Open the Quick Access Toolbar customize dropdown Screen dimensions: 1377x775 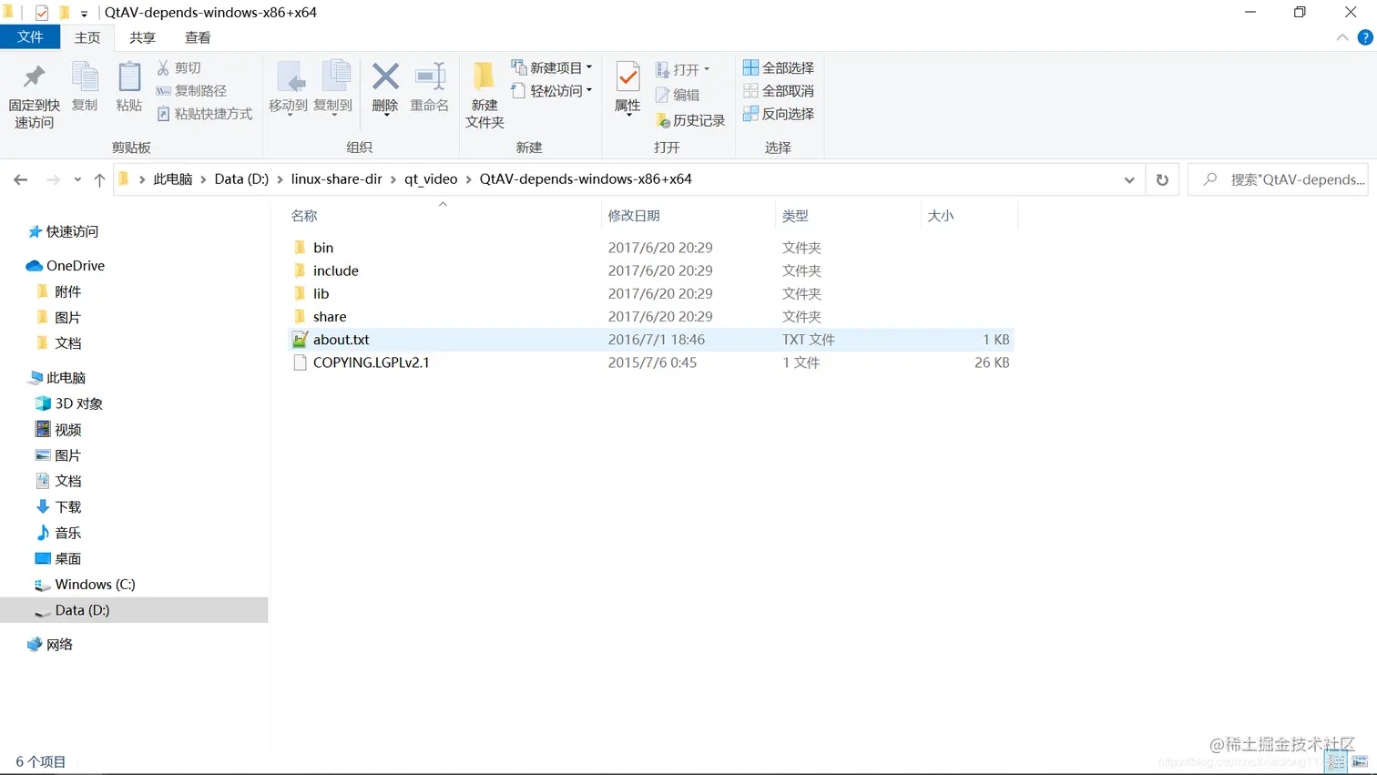pos(84,14)
